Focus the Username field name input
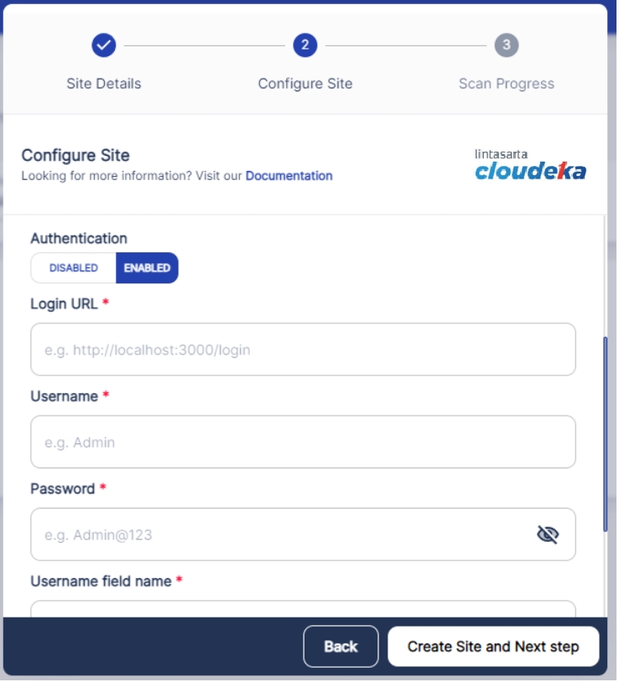The image size is (619, 682). (303, 608)
